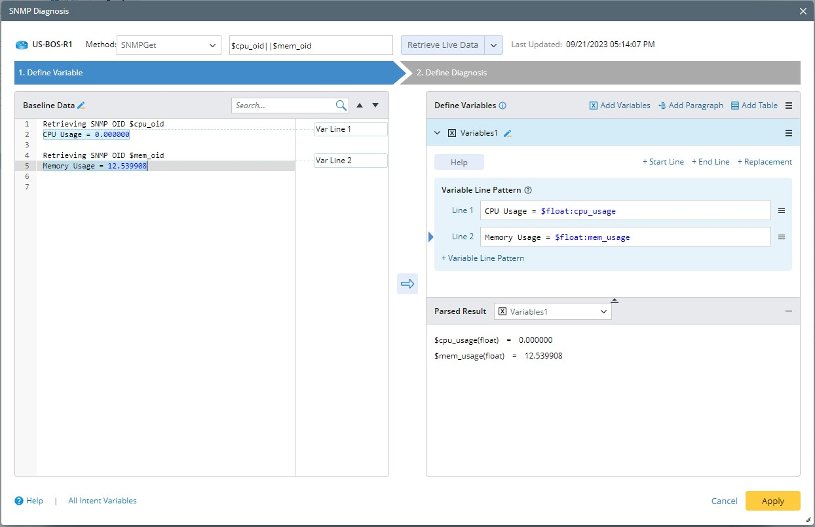The width and height of the screenshot is (815, 527).
Task: Open Line 1 pattern options menu
Action: coord(782,211)
